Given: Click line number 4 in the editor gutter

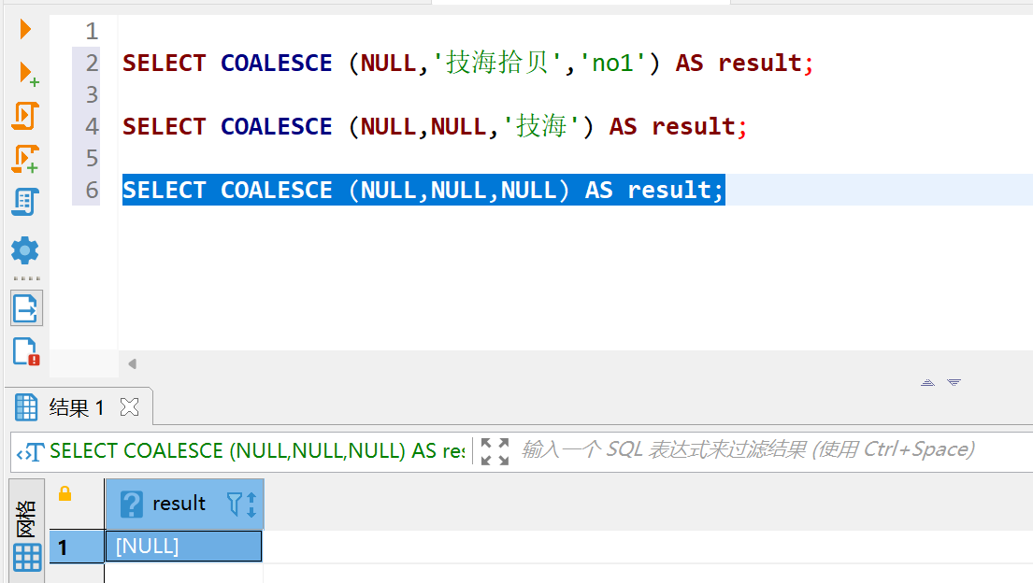Looking at the screenshot, I should 92,126.
